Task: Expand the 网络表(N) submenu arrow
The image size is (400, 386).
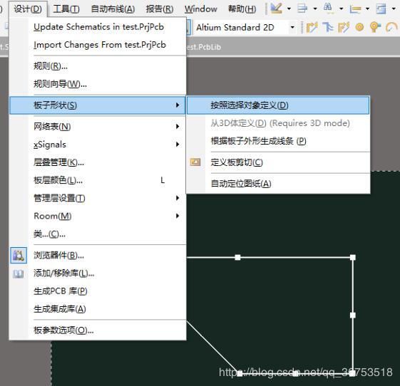Action: [178, 126]
